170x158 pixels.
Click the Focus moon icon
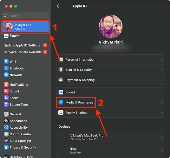tap(6, 98)
